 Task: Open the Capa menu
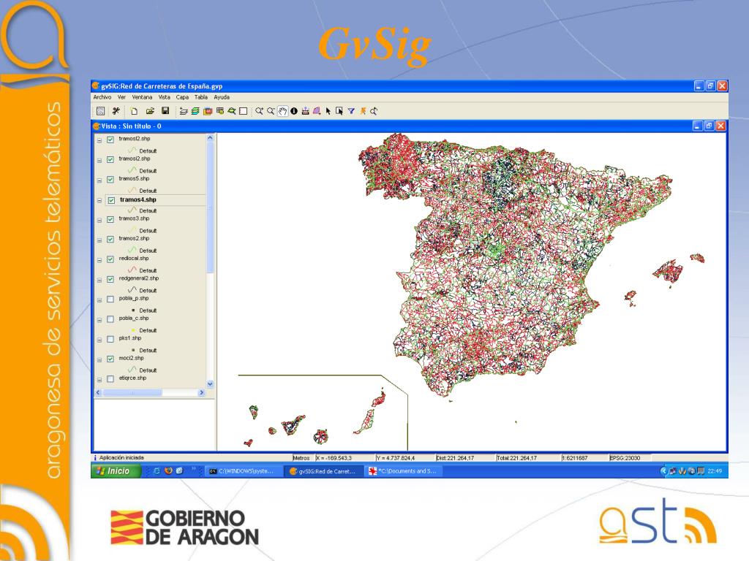pyautogui.click(x=182, y=97)
